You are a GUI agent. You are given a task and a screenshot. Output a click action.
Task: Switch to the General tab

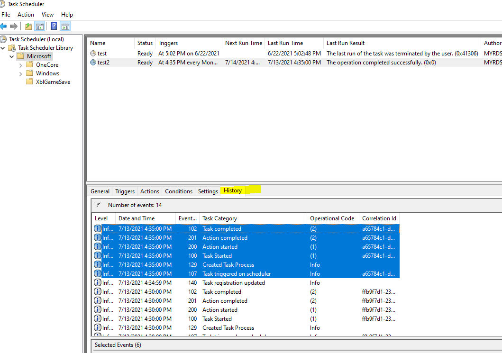click(100, 191)
